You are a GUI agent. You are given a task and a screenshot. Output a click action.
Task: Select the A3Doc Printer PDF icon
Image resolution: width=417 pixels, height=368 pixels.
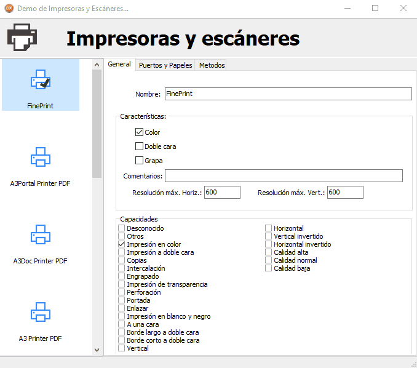[x=41, y=234]
